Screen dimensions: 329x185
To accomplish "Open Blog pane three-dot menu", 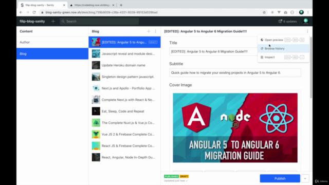I will [x=155, y=31].
